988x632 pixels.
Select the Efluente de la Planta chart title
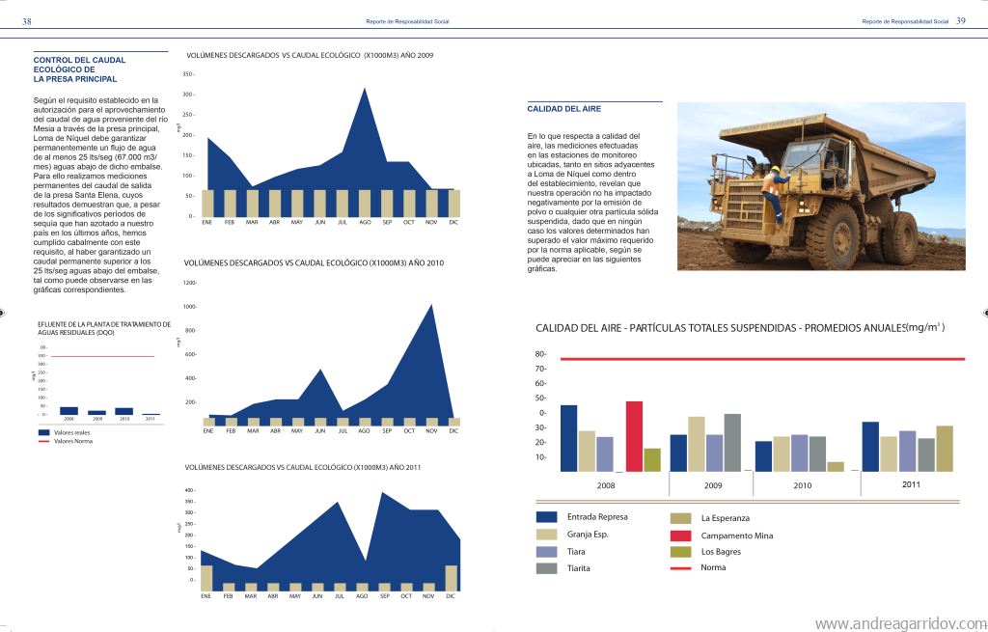click(x=100, y=327)
